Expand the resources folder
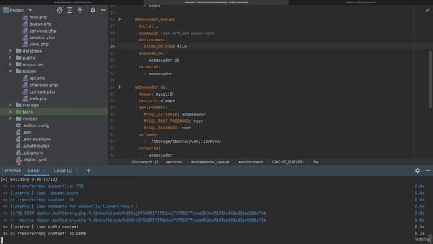This screenshot has width=433, height=244. pos(10,64)
